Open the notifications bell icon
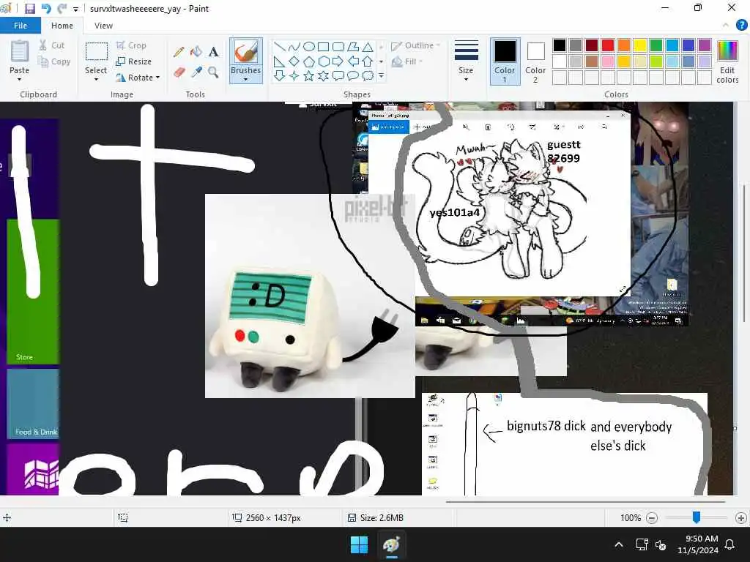The image size is (750, 562). (x=730, y=544)
